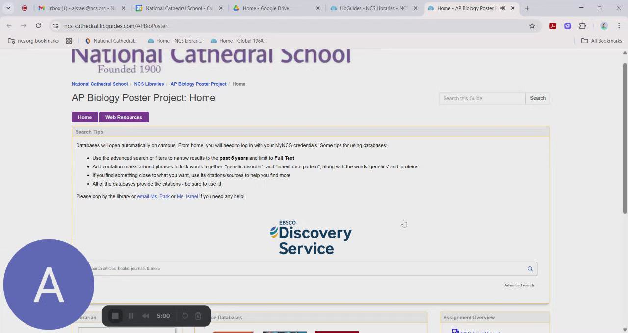Viewport: 628px width, 333px height.
Task: Mute the AP Biology Poster tab audio
Action: click(503, 8)
